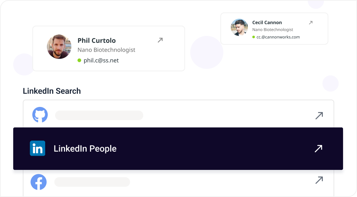Click the GitHub logo icon
The image size is (357, 197).
[x=40, y=115]
